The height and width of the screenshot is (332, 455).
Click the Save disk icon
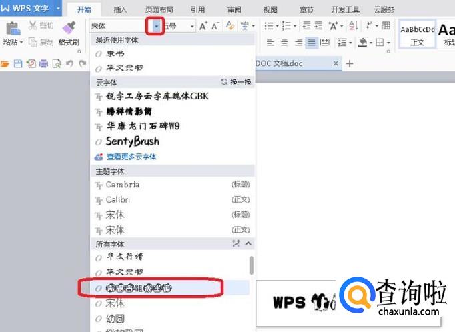pos(18,63)
